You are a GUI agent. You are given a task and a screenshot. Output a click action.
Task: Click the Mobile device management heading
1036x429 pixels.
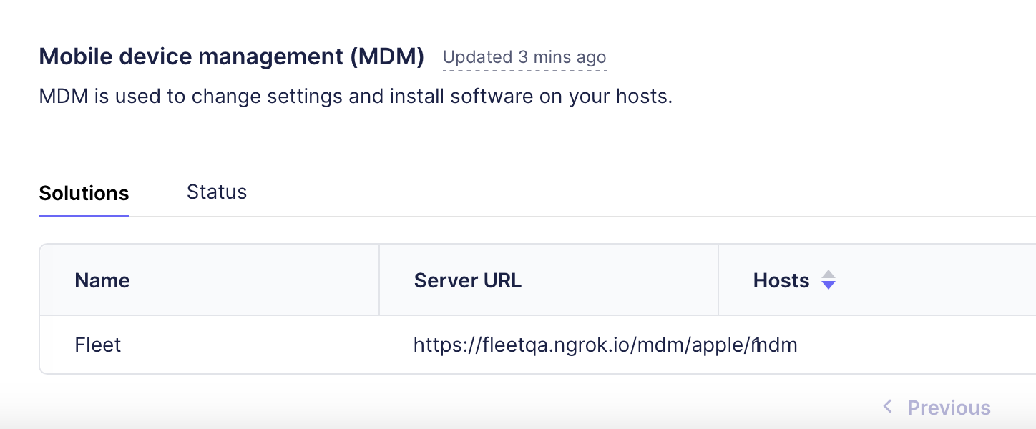tap(231, 56)
